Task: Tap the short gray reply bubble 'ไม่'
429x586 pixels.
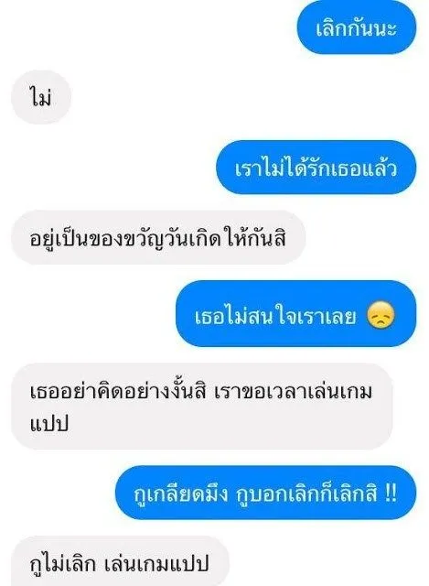Action: pyautogui.click(x=41, y=97)
